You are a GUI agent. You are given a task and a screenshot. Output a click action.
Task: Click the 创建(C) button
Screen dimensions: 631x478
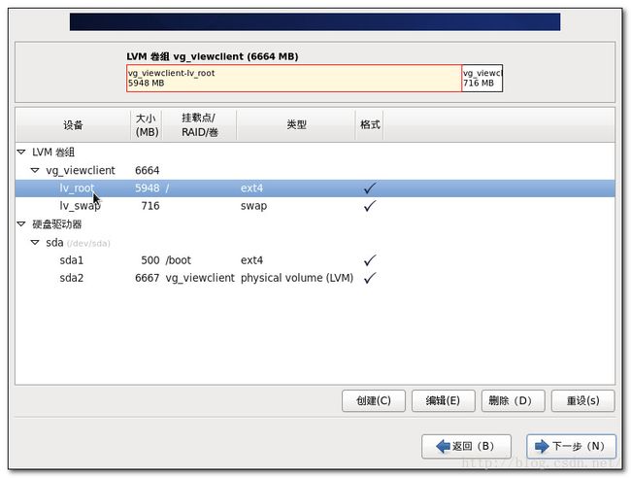coord(374,400)
